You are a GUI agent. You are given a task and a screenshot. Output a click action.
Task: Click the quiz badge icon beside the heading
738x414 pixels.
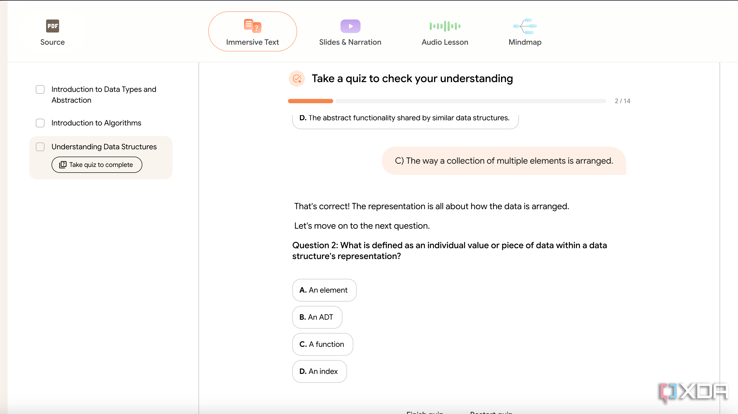click(x=297, y=79)
